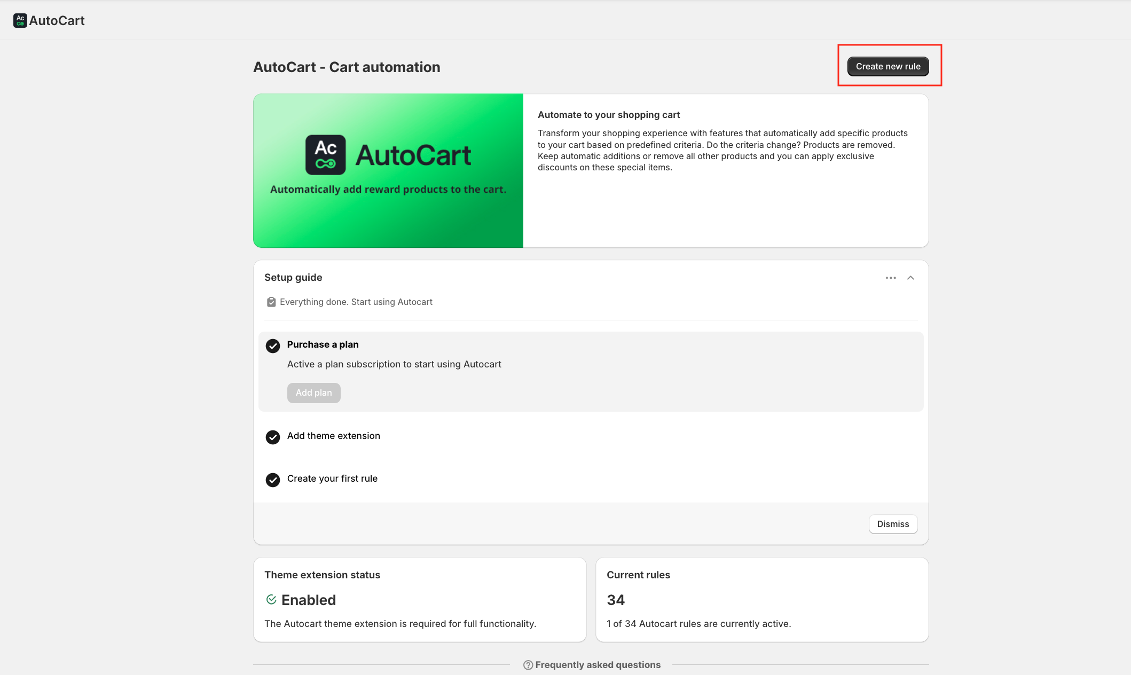The height and width of the screenshot is (675, 1131).
Task: Expand the Add theme extension step
Action: pos(334,436)
